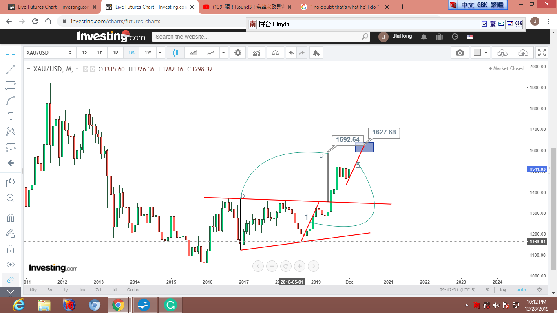Screen dimensions: 557x313
Task: Hide all drawings with eye icon
Action: pyautogui.click(x=11, y=265)
